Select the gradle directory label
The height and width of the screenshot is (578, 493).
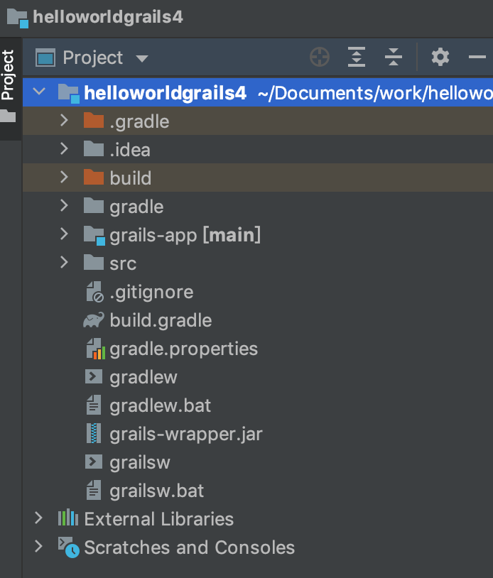[136, 207]
